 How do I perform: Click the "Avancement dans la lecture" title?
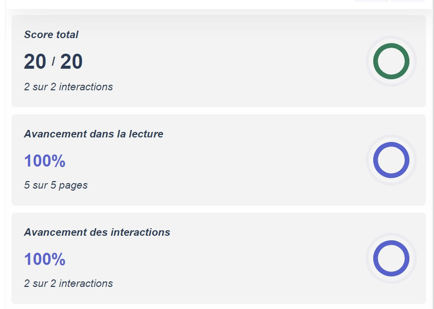(93, 134)
